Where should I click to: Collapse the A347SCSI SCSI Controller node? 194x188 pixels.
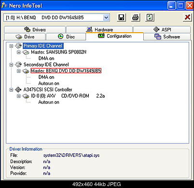(x=11, y=89)
